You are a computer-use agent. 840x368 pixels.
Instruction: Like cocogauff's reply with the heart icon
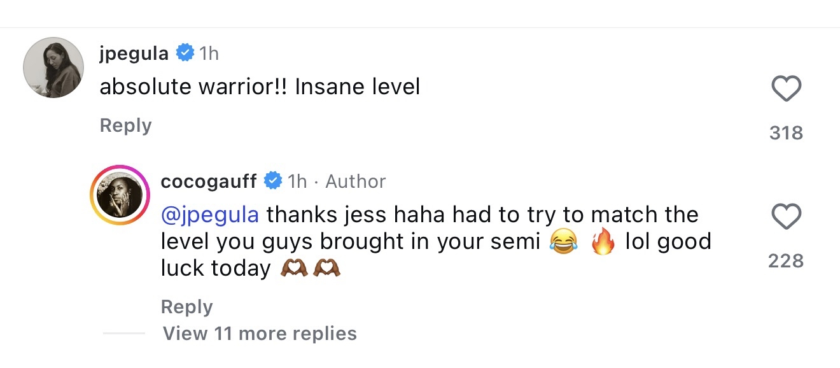tap(786, 217)
